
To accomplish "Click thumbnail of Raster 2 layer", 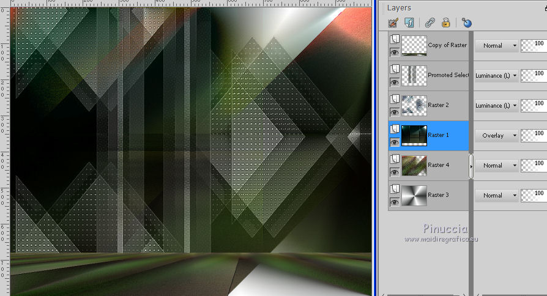I will pyautogui.click(x=414, y=106).
